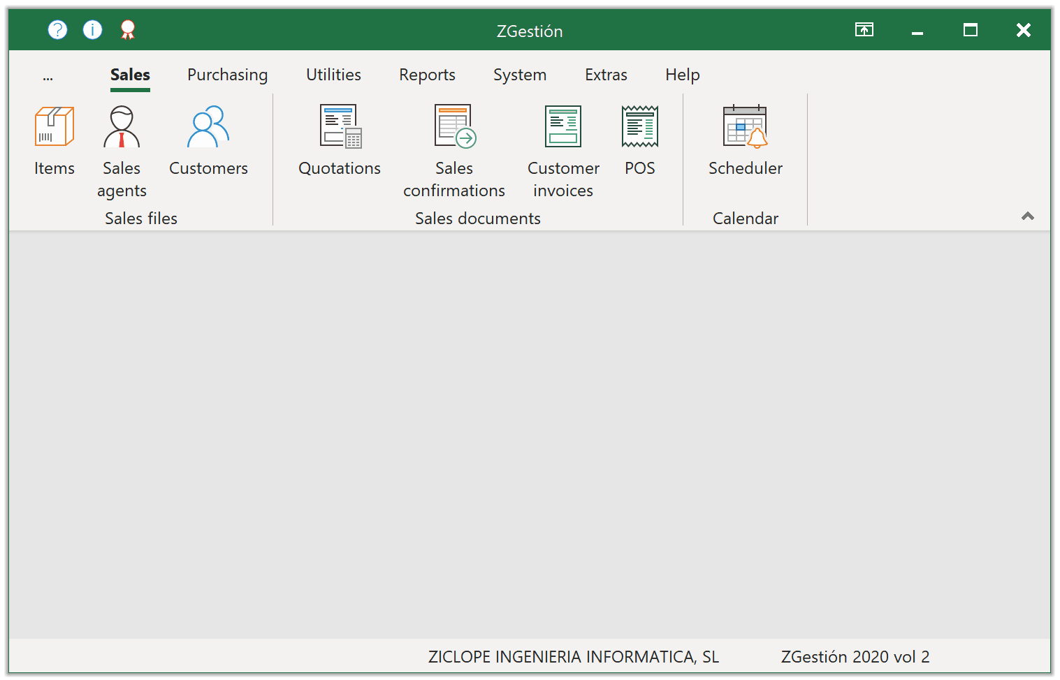Expand the ellipsis overflow tab

(x=48, y=76)
